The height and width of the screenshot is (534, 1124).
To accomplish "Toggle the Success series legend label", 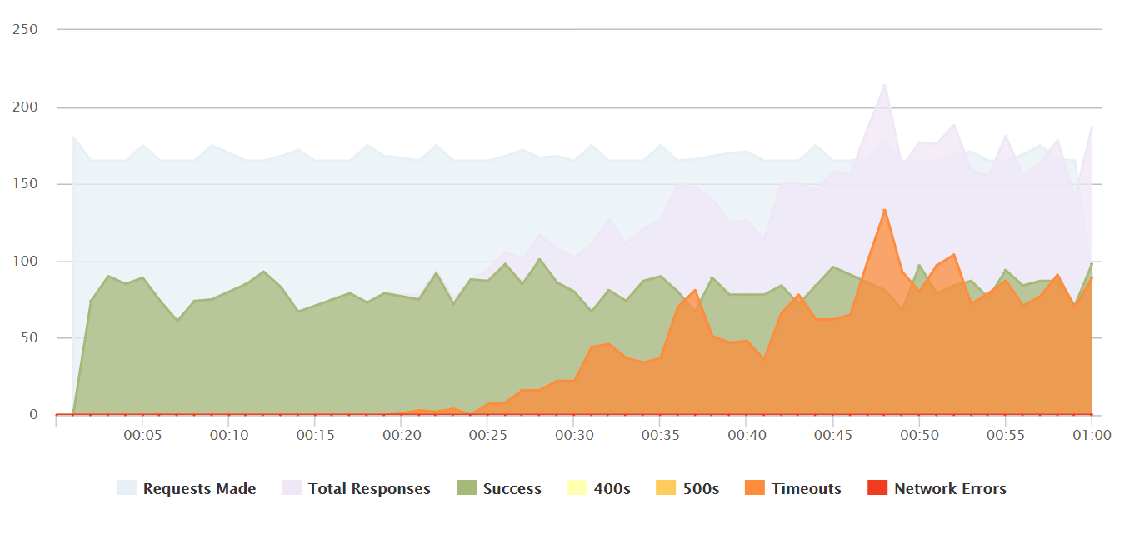I will (512, 489).
